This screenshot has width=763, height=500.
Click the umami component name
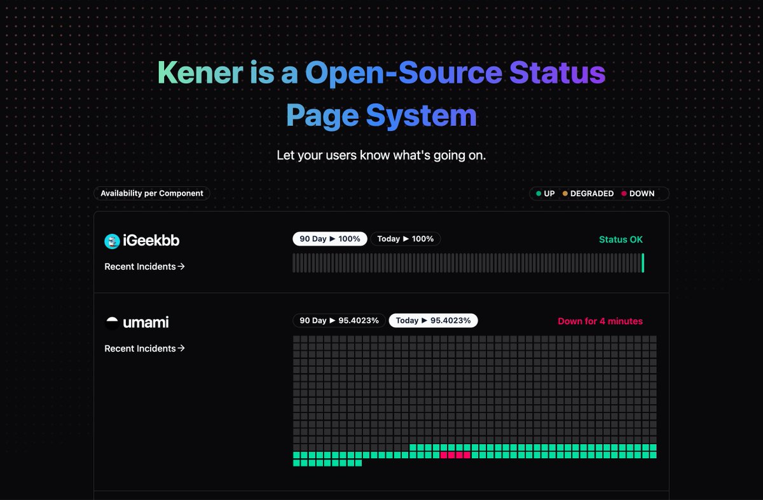[146, 323]
